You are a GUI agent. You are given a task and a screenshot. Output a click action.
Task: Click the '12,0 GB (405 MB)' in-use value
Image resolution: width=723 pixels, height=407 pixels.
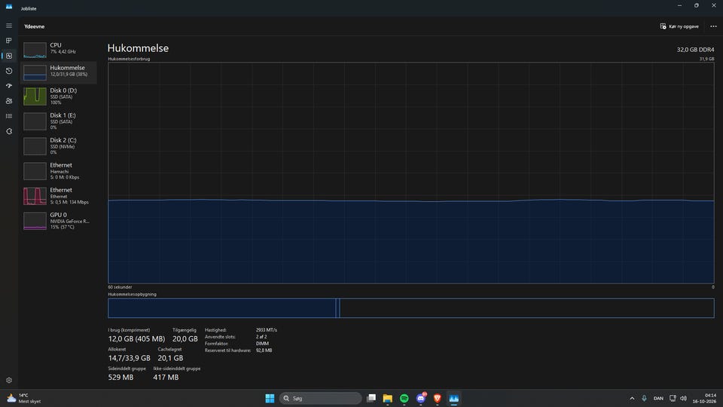(136, 338)
